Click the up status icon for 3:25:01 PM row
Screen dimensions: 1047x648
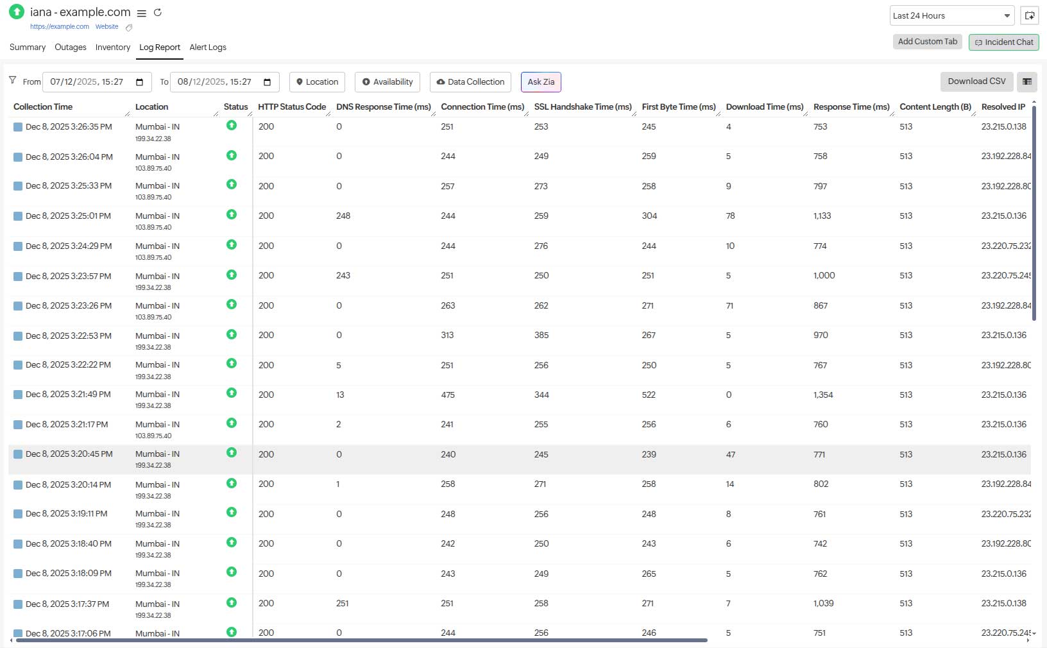(x=232, y=214)
